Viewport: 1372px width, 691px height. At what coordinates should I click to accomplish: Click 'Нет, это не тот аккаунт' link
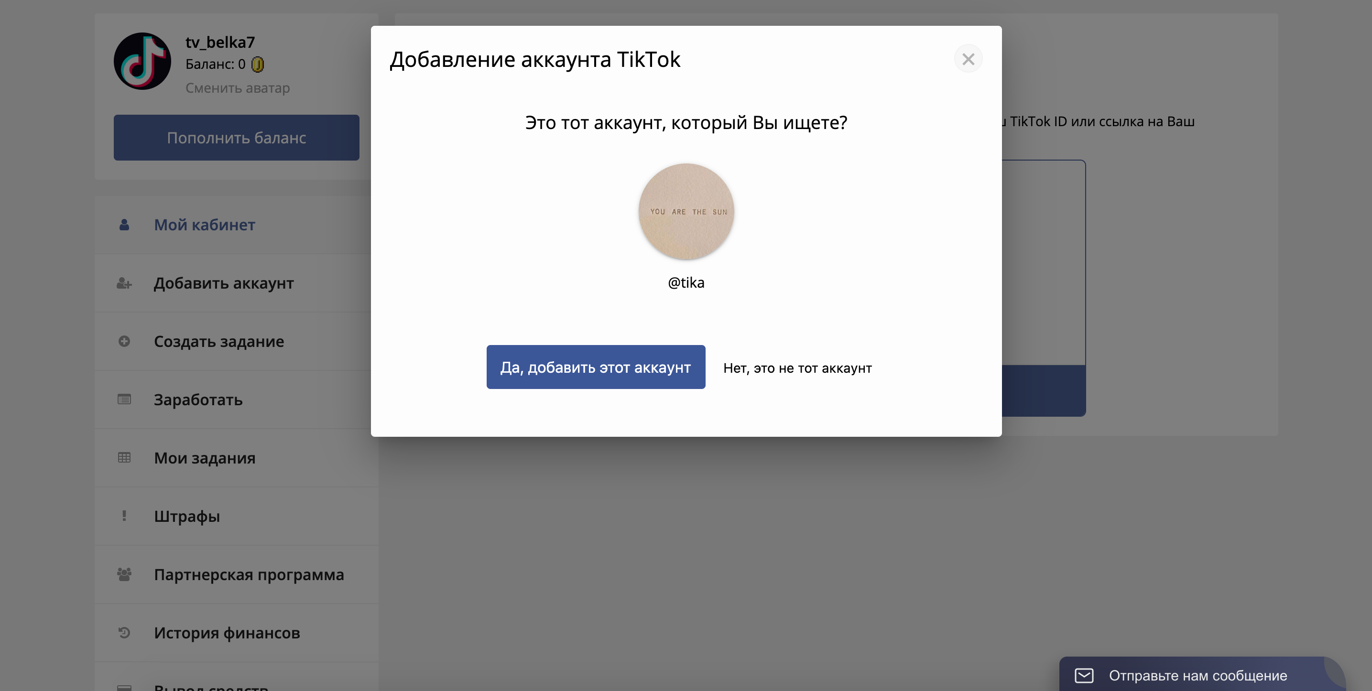click(797, 368)
